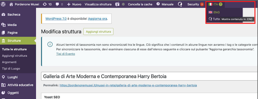
Task: Click the Pordenone Musei home icon
Action: click(11, 4)
